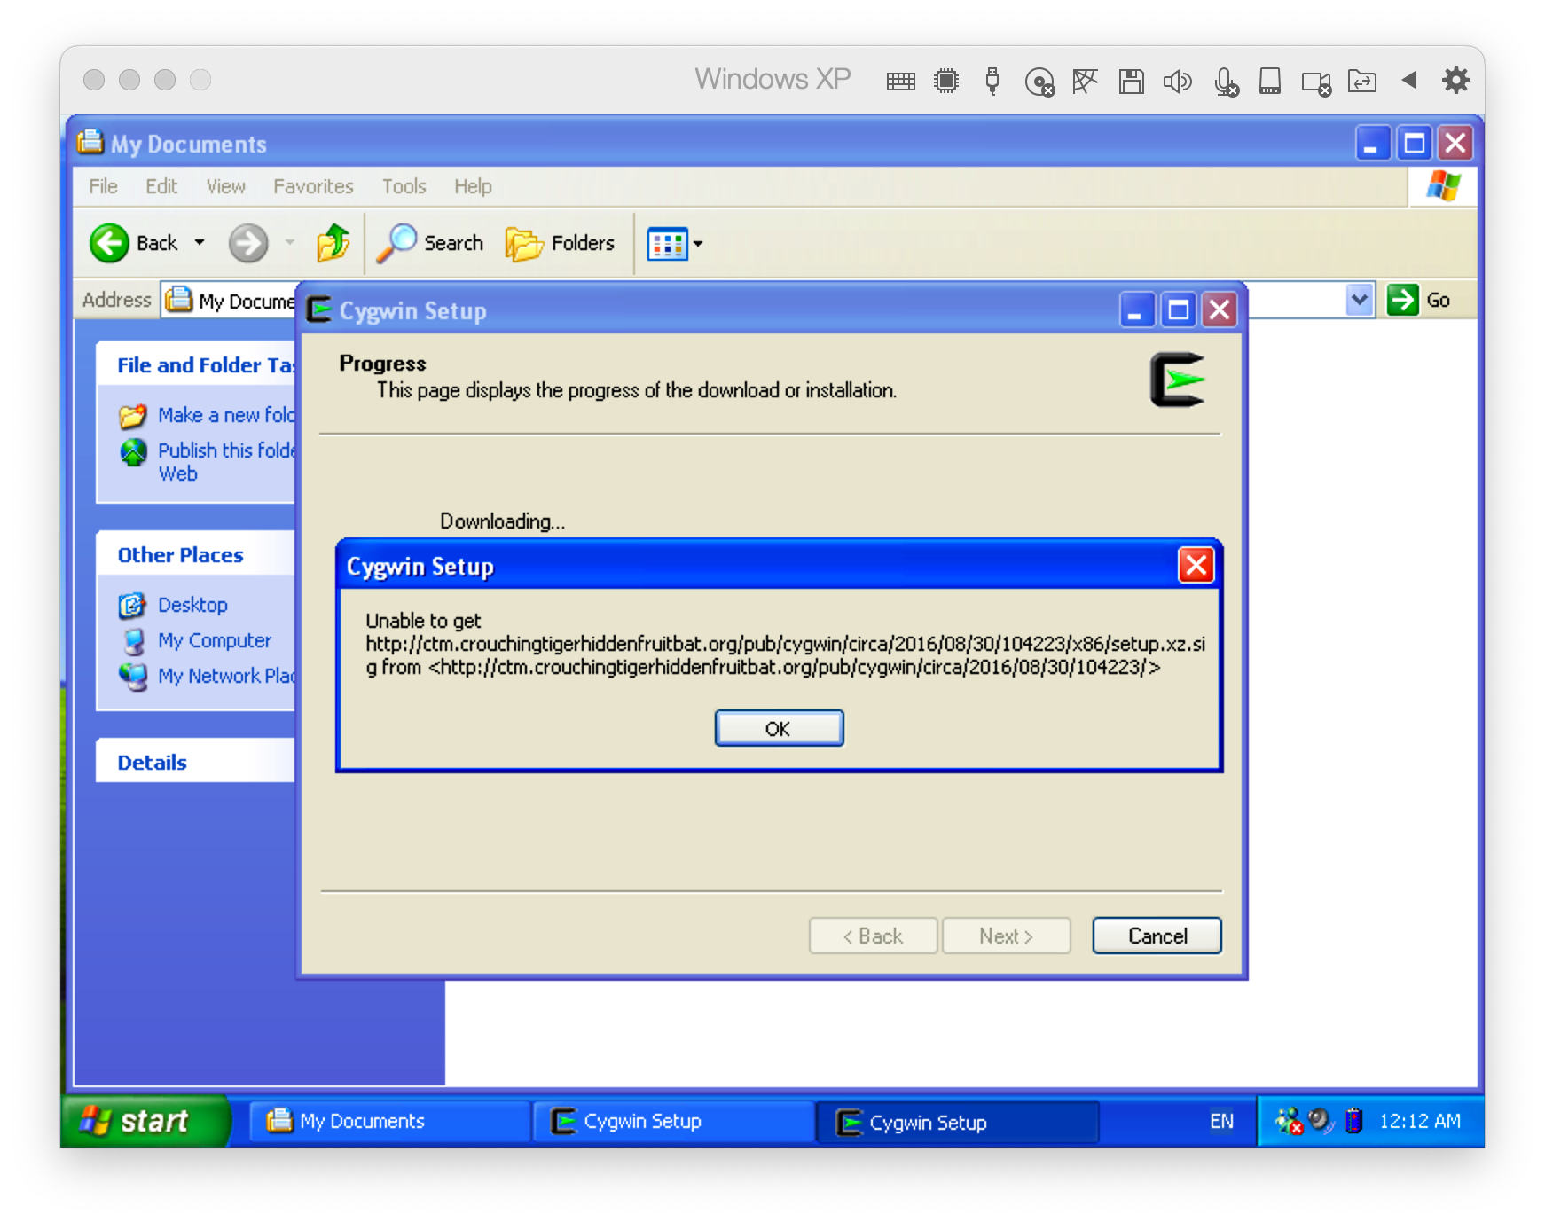Click the Folders button in the Explorer toolbar
Image resolution: width=1545 pixels, height=1222 pixels.
[561, 243]
